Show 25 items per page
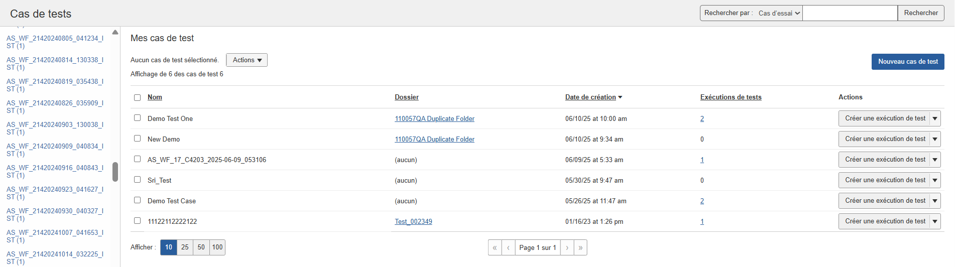Screen dimensions: 955x267 185,247
